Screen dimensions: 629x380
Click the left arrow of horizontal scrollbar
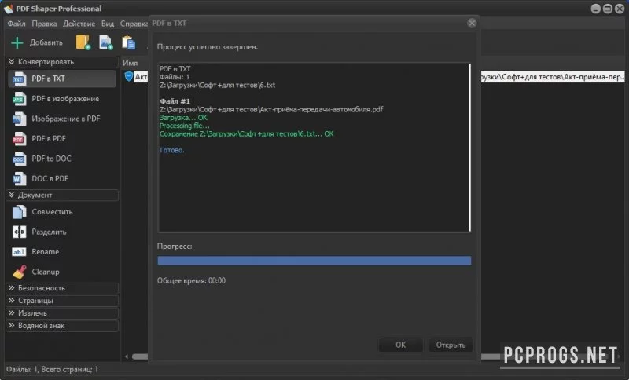127,356
